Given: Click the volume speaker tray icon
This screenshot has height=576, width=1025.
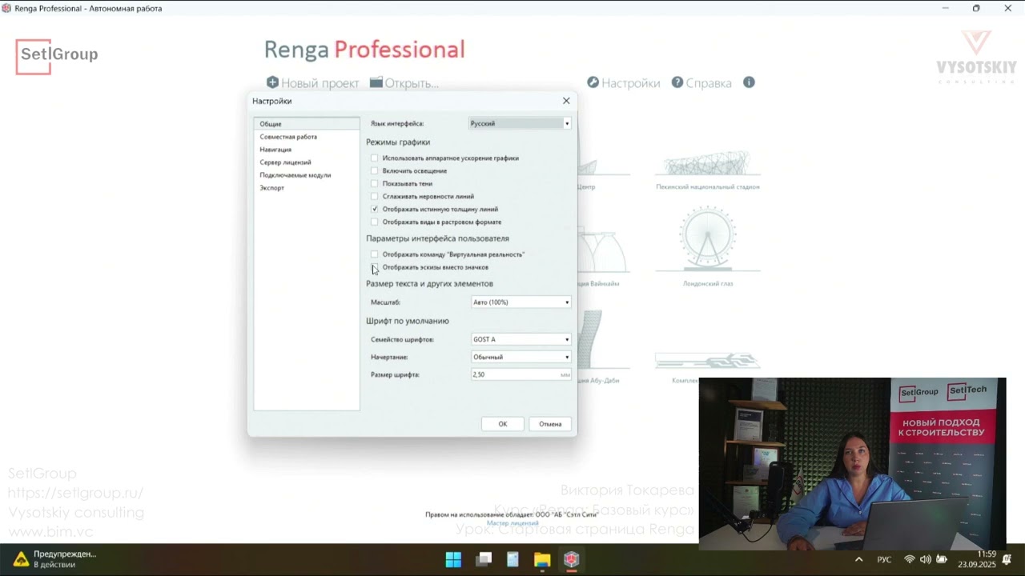Looking at the screenshot, I should (x=926, y=559).
